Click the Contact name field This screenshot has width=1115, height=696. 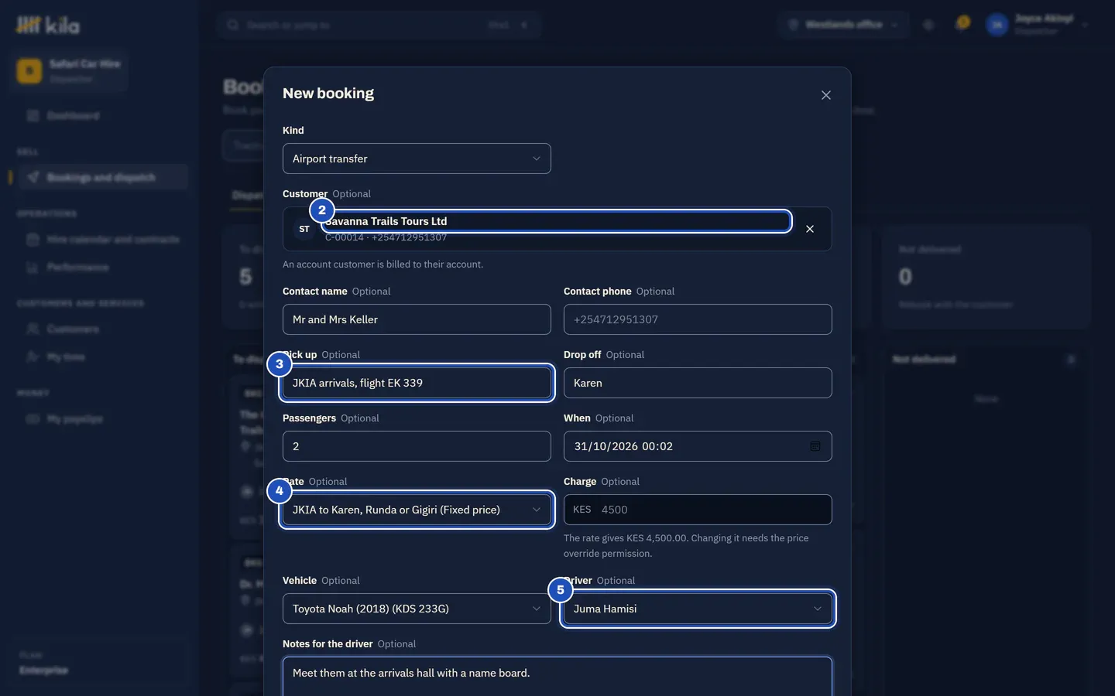click(417, 319)
